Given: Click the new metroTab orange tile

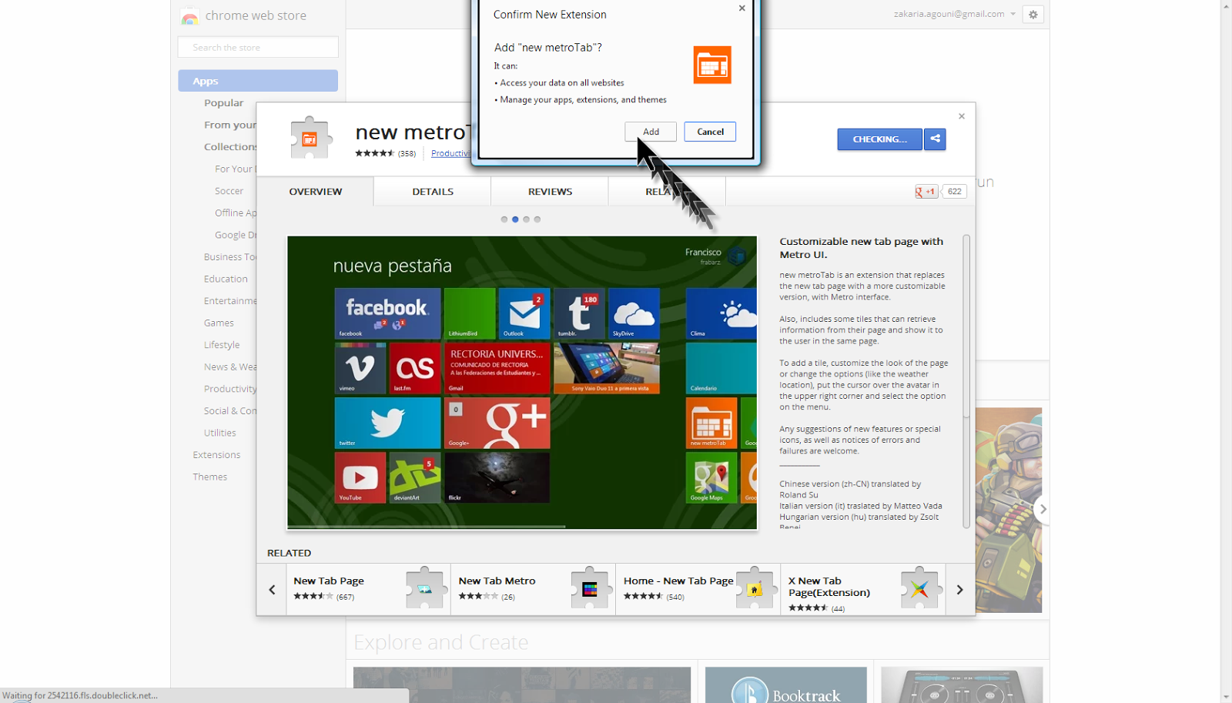Looking at the screenshot, I should click(x=711, y=423).
